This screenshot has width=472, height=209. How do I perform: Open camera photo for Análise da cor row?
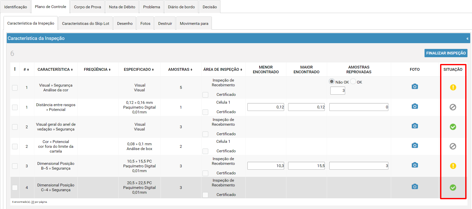tap(415, 87)
